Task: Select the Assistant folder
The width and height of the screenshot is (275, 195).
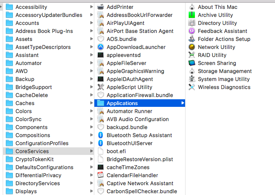Action: click(49, 55)
